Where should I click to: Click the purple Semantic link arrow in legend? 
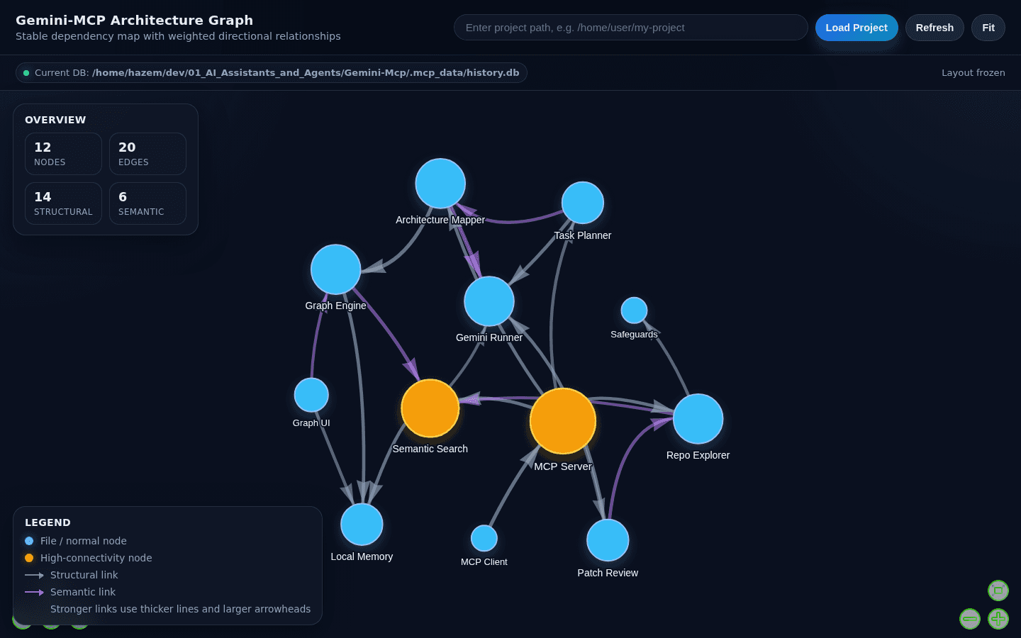[34, 592]
